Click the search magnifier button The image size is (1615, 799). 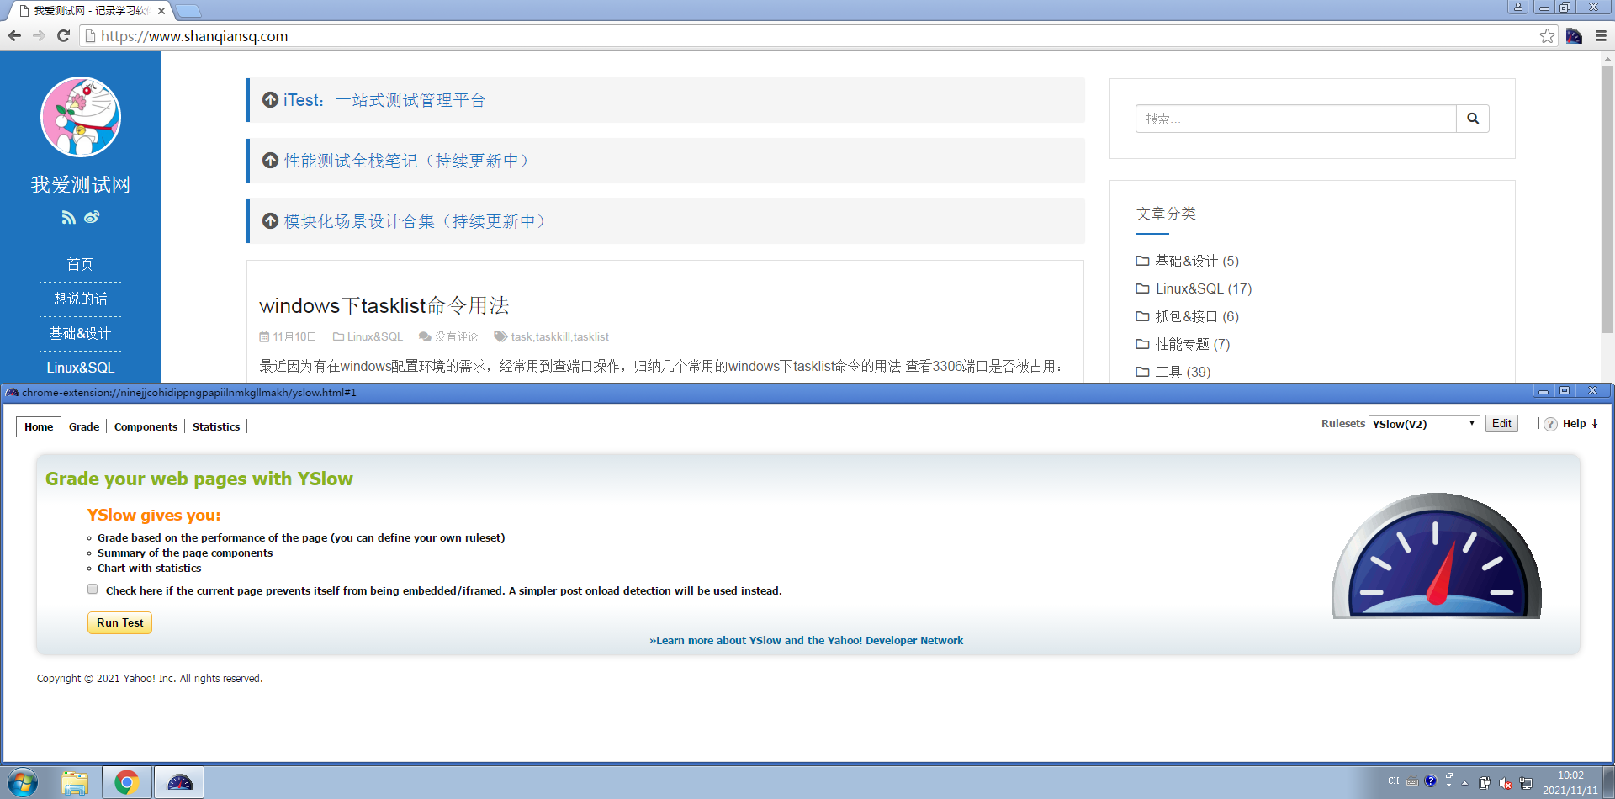pos(1473,119)
